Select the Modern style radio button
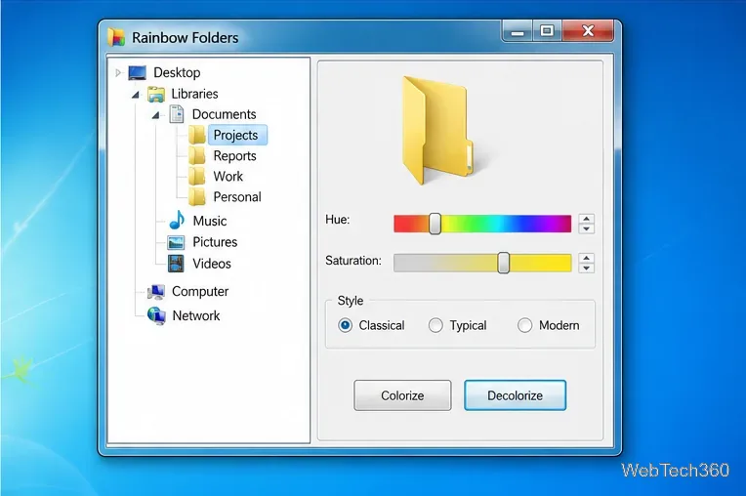Screen dimensions: 746x496 [x=524, y=325]
